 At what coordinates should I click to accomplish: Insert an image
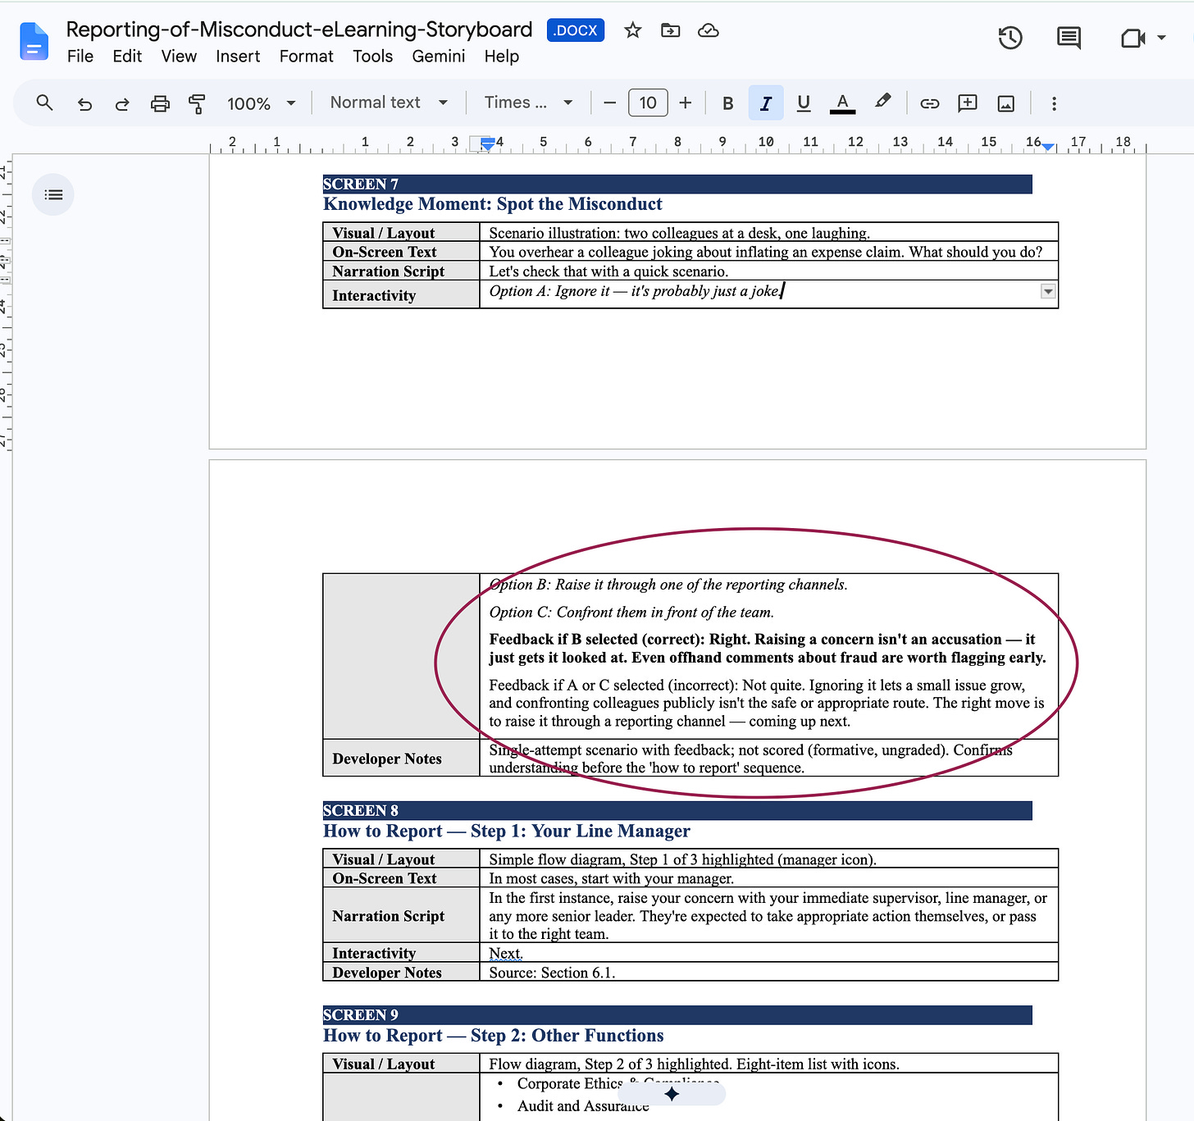point(1006,103)
